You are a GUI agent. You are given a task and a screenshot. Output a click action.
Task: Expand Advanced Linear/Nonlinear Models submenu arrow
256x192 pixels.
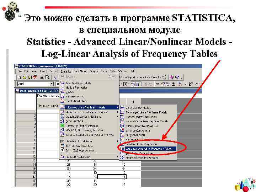pyautogui.click(x=118, y=107)
